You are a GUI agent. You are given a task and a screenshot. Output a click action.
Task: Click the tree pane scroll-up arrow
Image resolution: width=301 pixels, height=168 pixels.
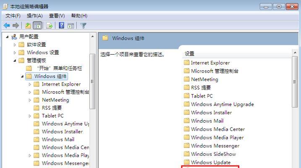93,37
